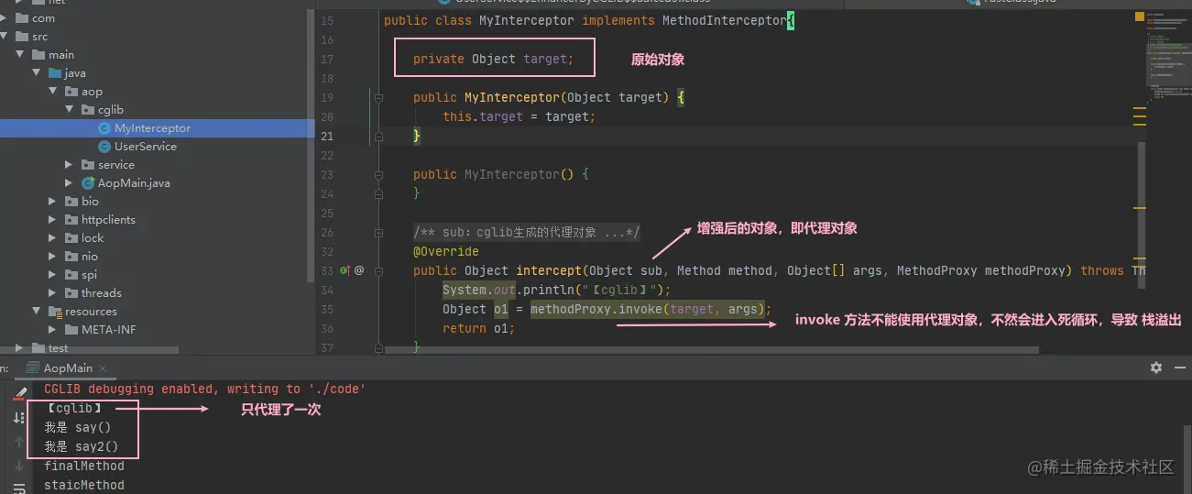Expand the httpclients package
The image size is (1192, 494).
click(53, 220)
